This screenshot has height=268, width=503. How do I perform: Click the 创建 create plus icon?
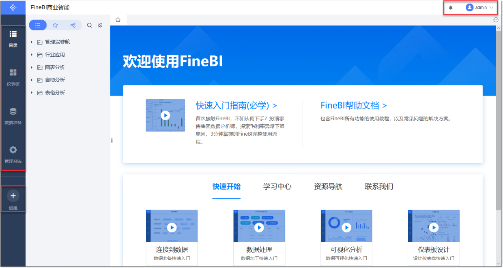[13, 196]
